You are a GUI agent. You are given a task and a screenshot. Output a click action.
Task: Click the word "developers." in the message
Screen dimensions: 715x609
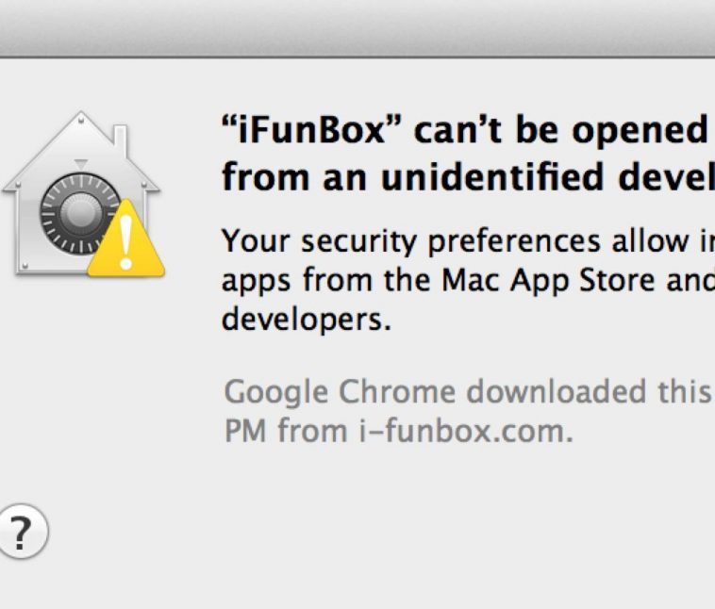pyautogui.click(x=307, y=318)
